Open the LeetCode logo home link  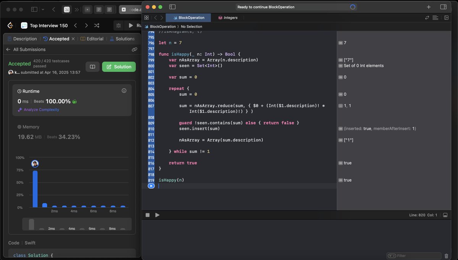point(11,26)
